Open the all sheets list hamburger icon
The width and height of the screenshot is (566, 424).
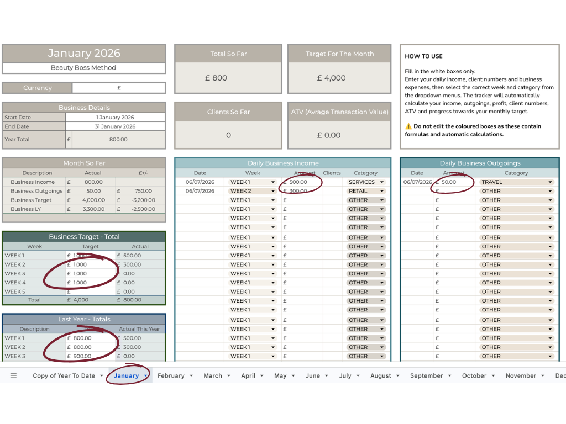(x=13, y=375)
